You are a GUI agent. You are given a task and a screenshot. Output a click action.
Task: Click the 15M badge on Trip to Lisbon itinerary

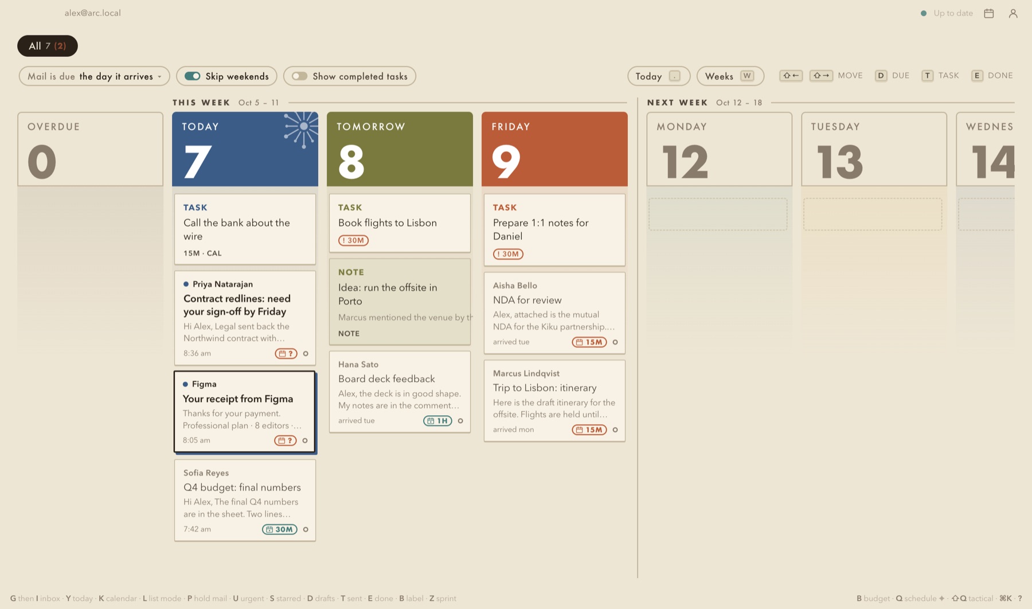tap(589, 430)
